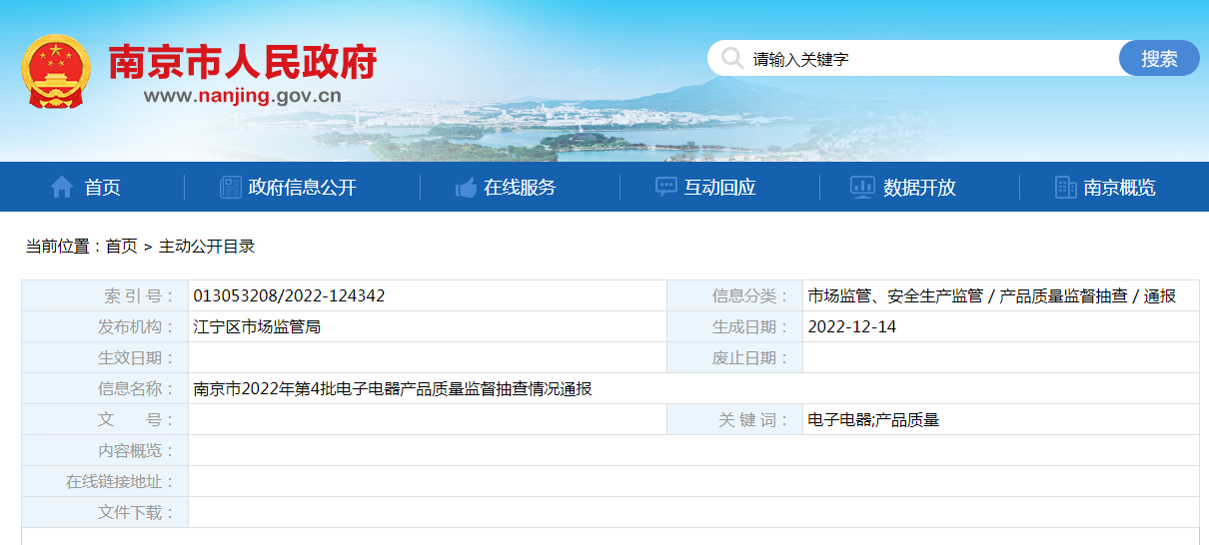The height and width of the screenshot is (545, 1209).
Task: Click the 首页 breadcrumb link
Action: click(x=121, y=246)
